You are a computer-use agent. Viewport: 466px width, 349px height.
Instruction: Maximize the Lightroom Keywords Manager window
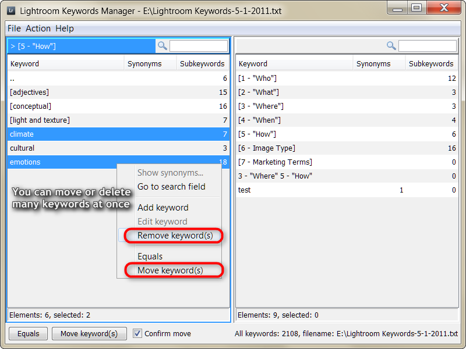416,8
